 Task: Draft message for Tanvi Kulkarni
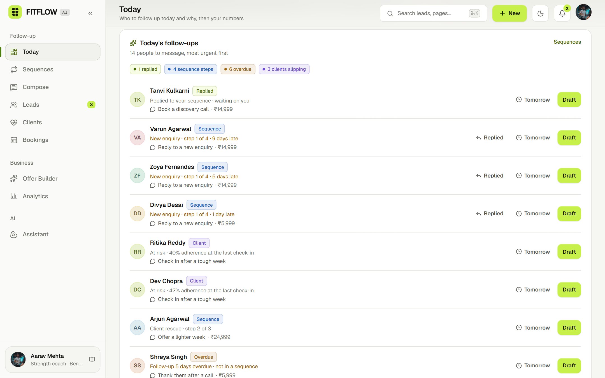tap(569, 100)
